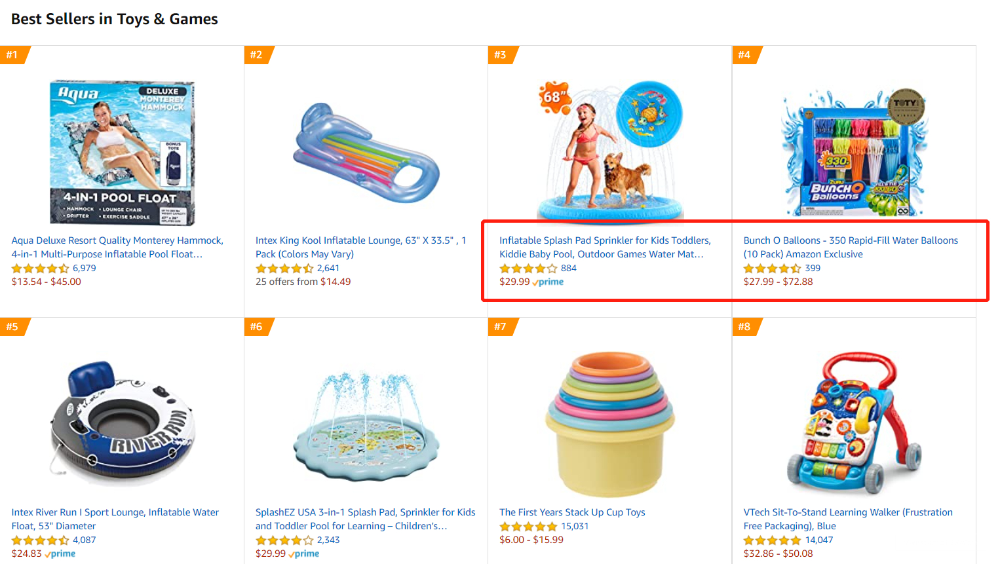Screen dimensions: 1000x564
Task: Open the Aqua 4-in-1 Pool Float image
Action: point(122,153)
